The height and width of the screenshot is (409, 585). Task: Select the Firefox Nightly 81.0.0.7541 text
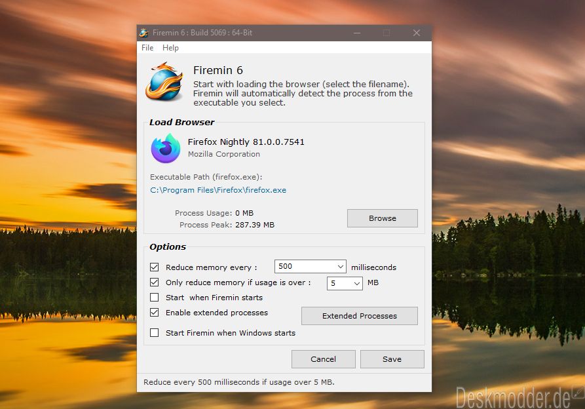246,142
